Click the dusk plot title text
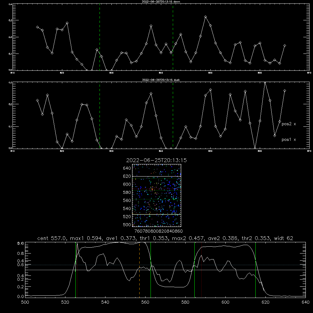The image size is (313, 313). (x=161, y=80)
